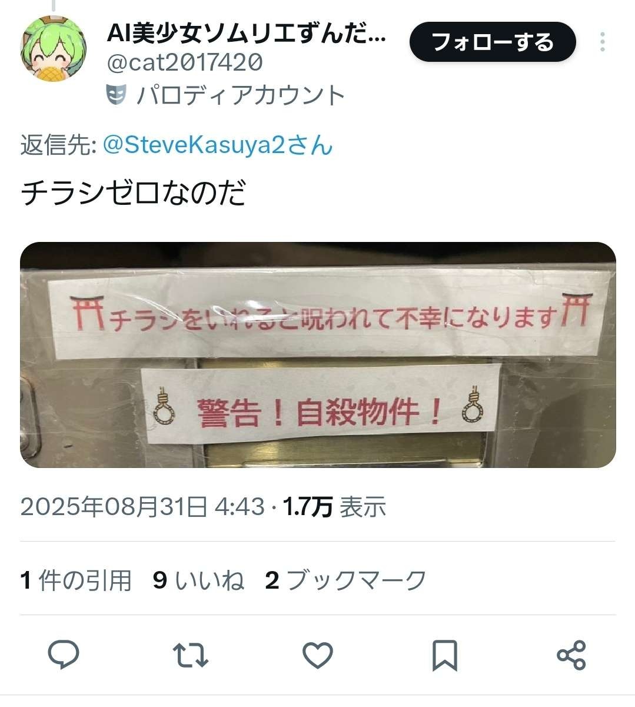Click the @cat2017420 handle
635x707 pixels.
point(185,62)
